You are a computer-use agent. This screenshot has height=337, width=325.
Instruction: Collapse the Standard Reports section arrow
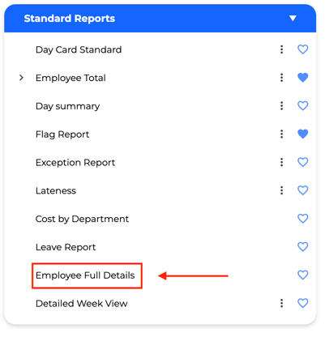(293, 19)
